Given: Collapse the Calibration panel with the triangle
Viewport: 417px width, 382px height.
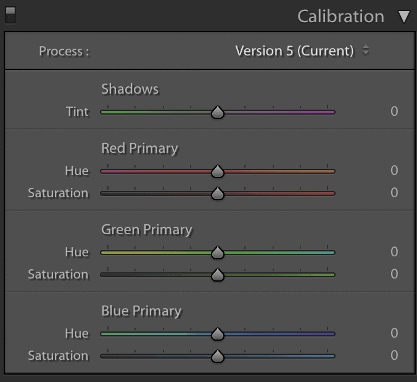Looking at the screenshot, I should pyautogui.click(x=404, y=17).
